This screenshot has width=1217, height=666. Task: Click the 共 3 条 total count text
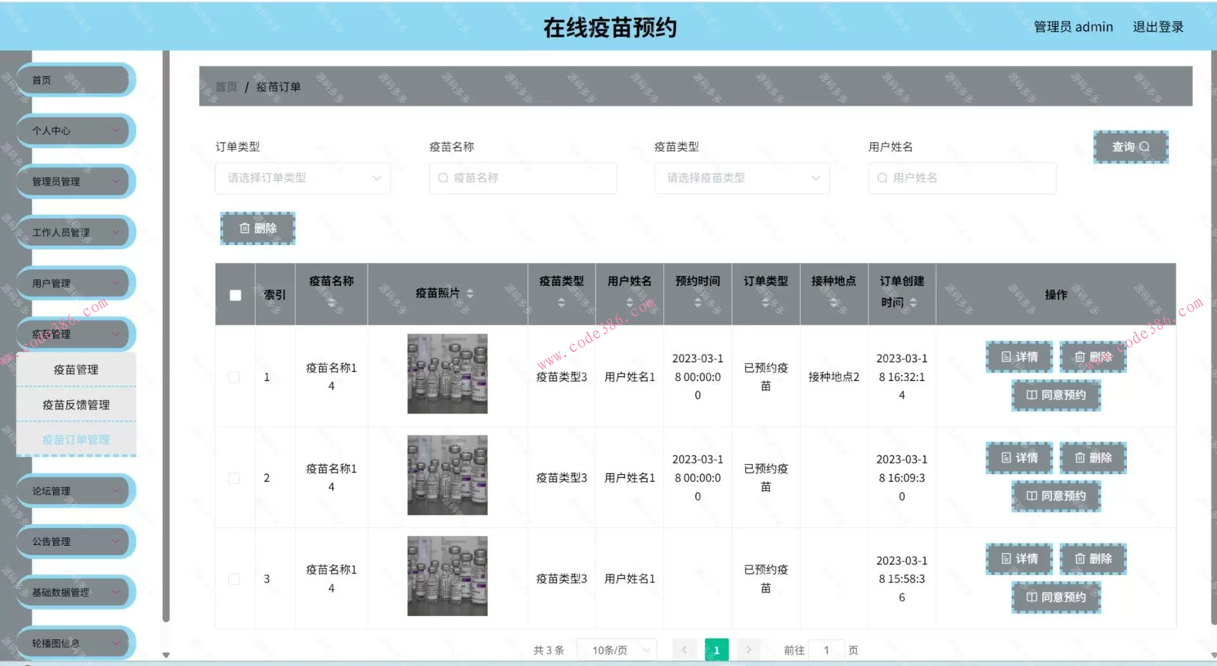click(x=548, y=650)
